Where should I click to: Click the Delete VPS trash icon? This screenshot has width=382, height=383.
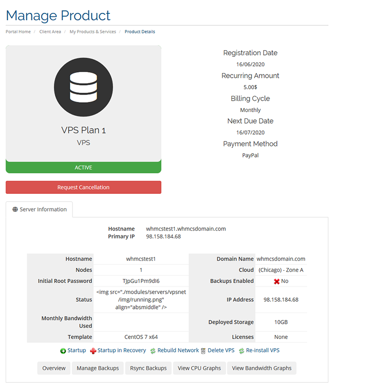pos(203,351)
